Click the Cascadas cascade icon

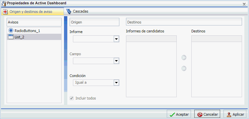(69, 12)
